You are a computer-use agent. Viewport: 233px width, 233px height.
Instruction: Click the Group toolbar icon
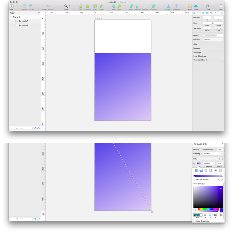click(24, 6)
